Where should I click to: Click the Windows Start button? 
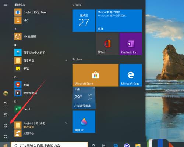pyautogui.click(x=5, y=145)
